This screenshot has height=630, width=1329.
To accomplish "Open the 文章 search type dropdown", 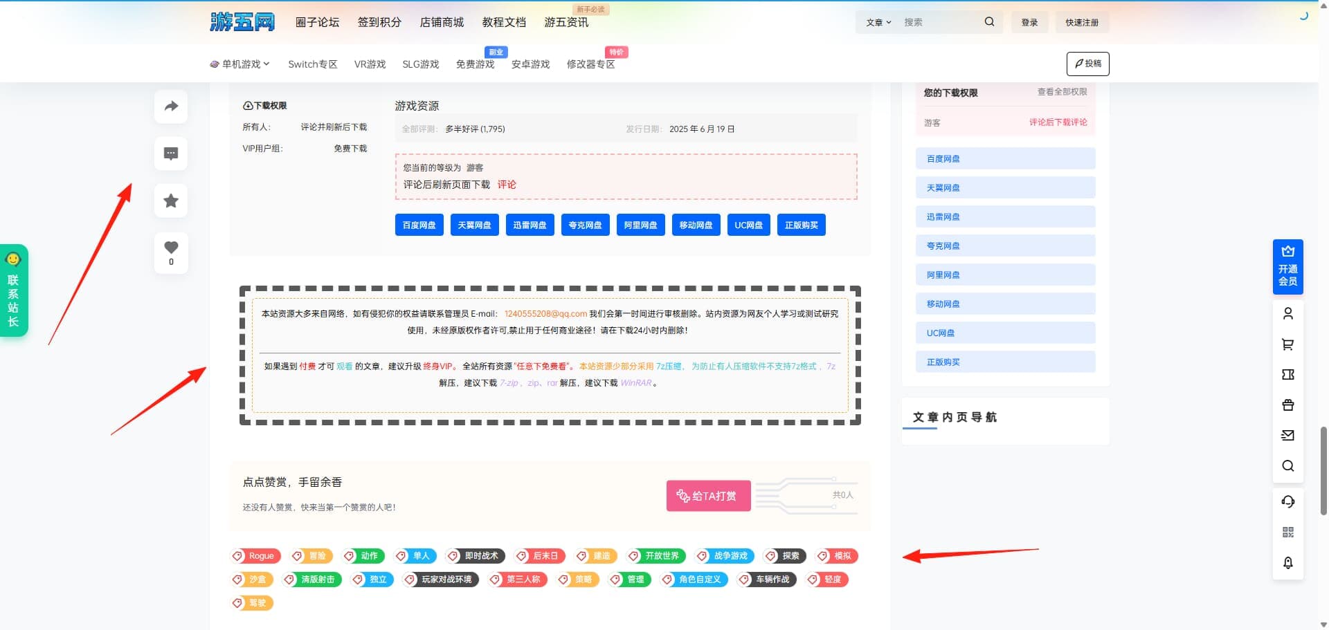I will point(878,22).
